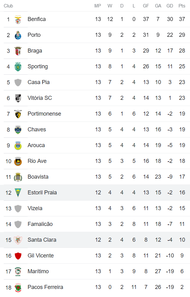190x297 pixels.
Task: Click the Chaves club crest icon
Action: point(18,130)
